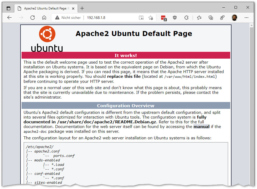Click the address bar showing 192.168.1.8
Image resolution: width=257 pixels, height=189 pixels.
[x=110, y=18]
